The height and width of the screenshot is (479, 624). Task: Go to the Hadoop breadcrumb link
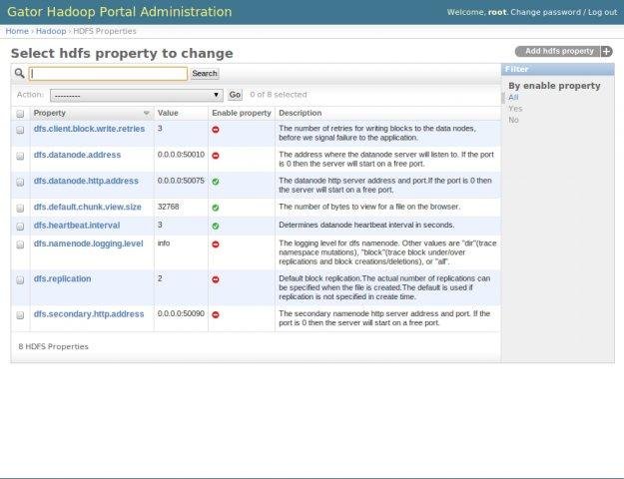pyautogui.click(x=51, y=31)
